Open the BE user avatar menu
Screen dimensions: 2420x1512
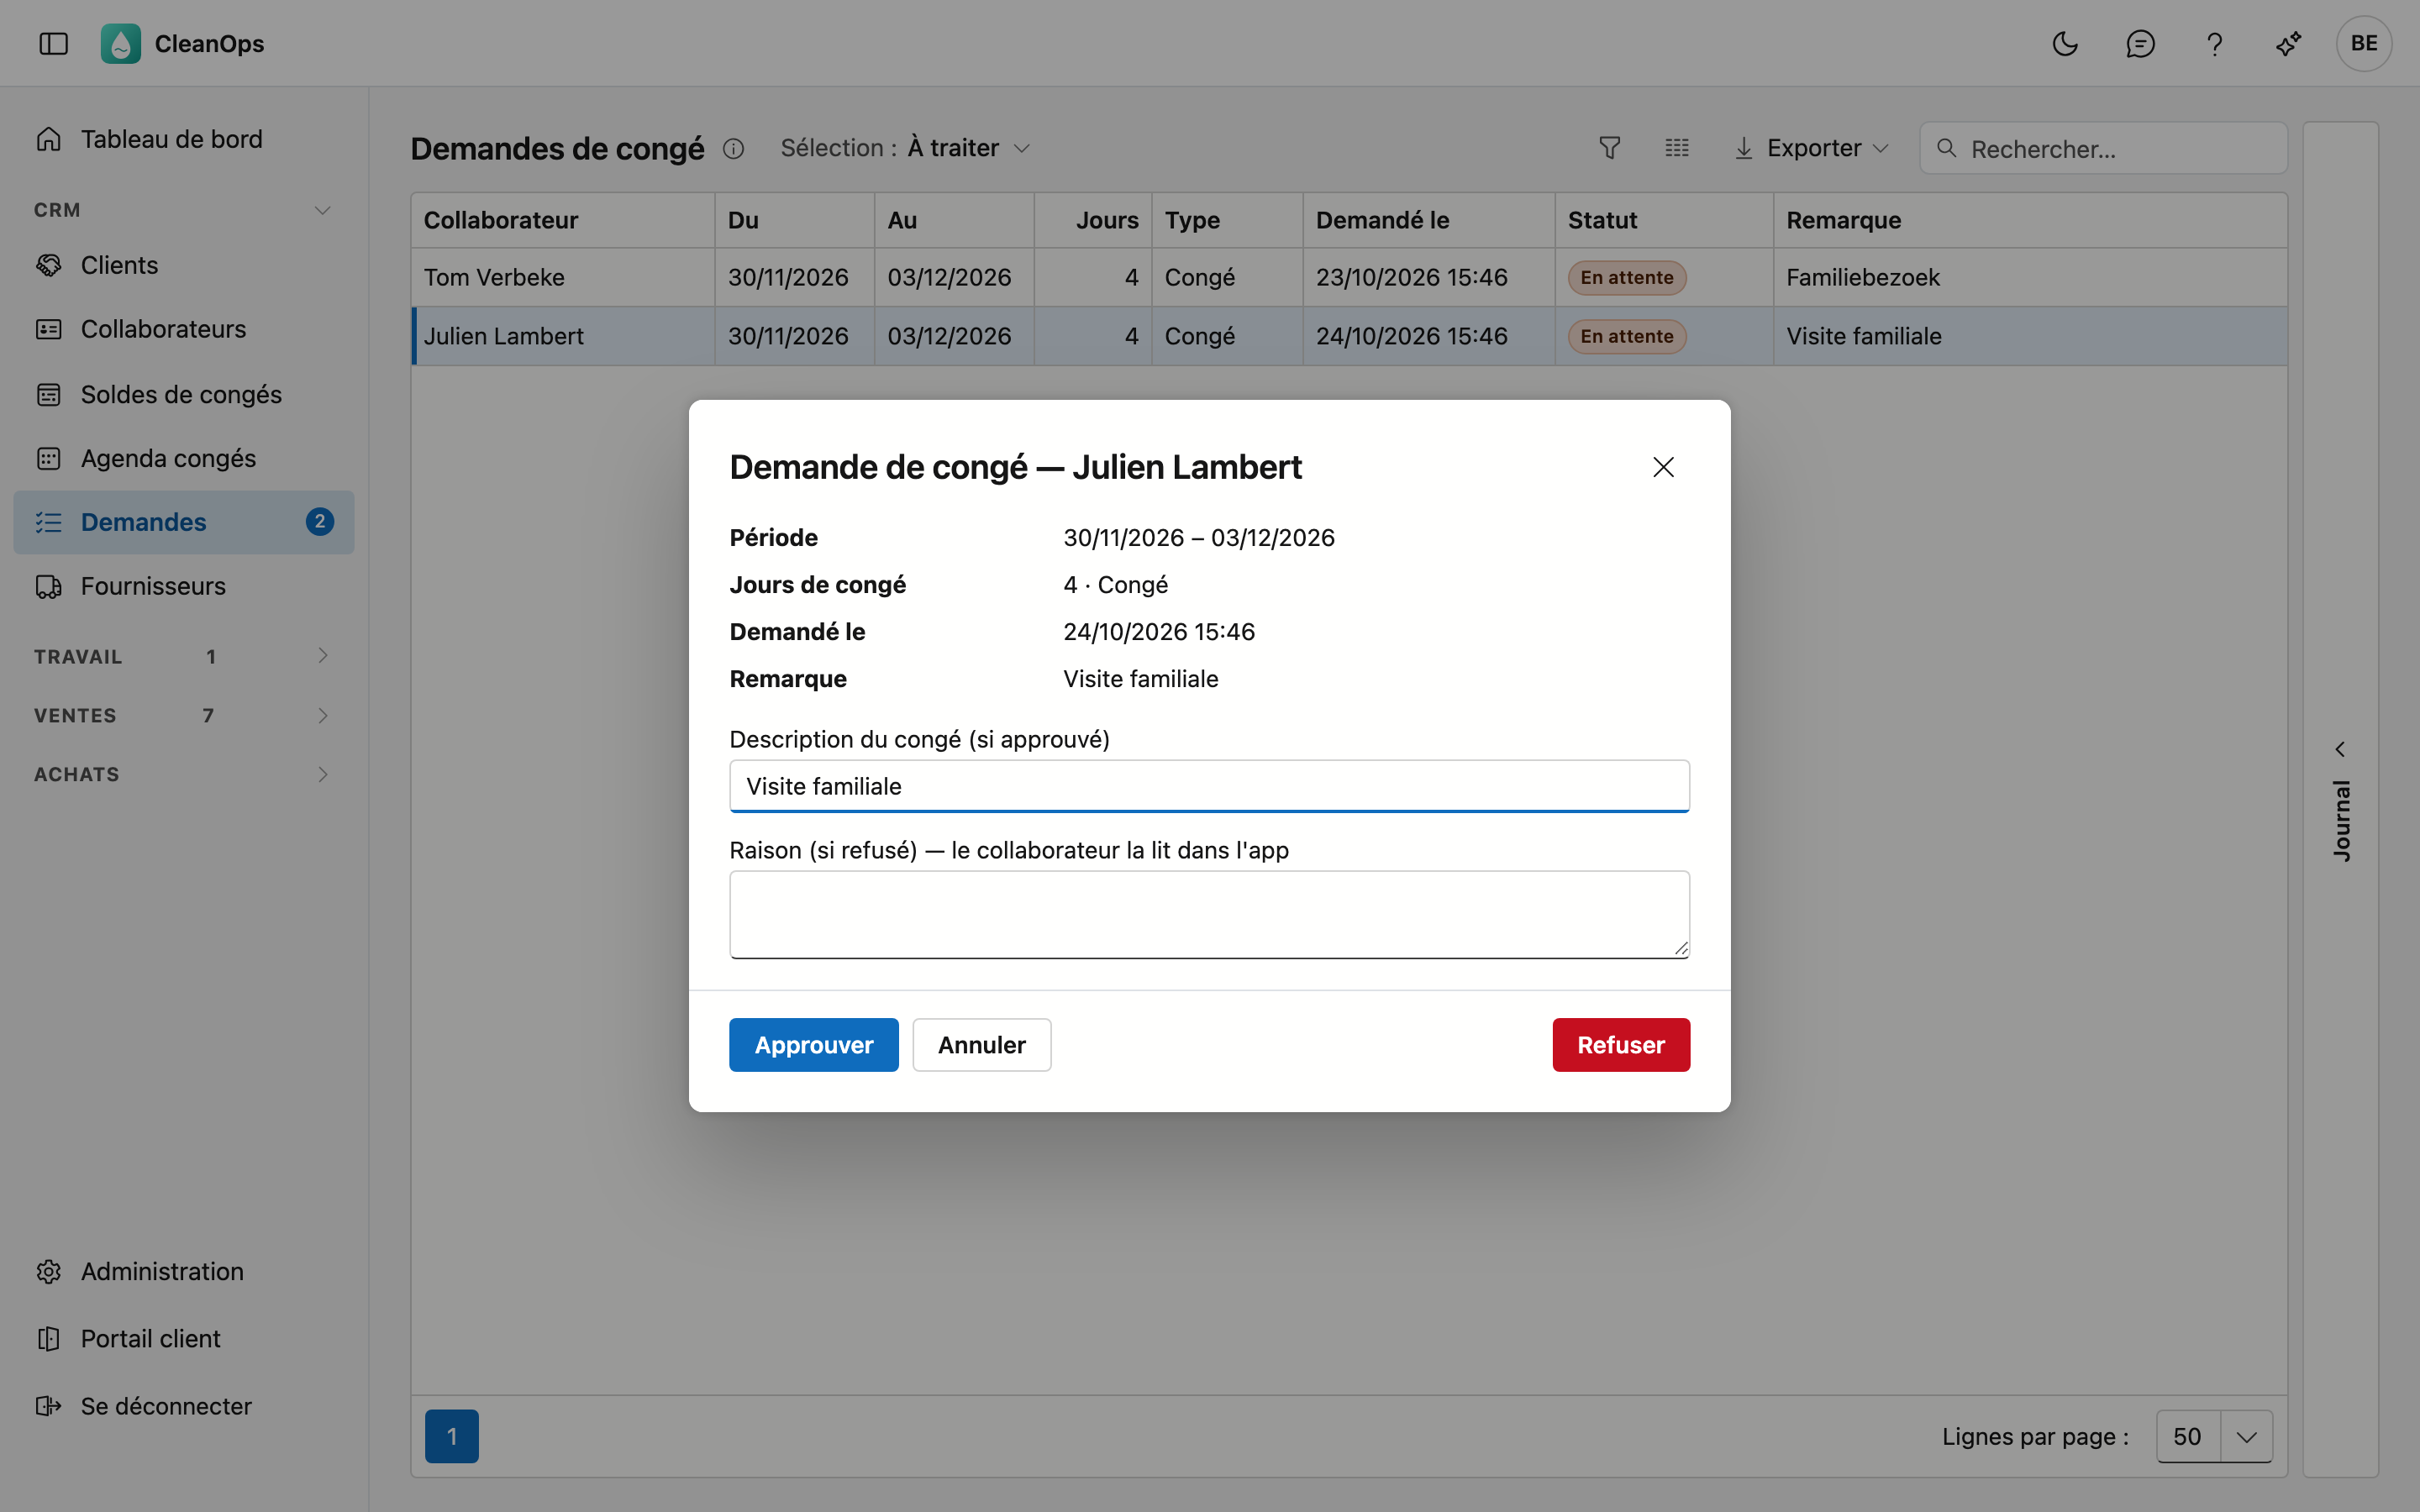point(2364,44)
